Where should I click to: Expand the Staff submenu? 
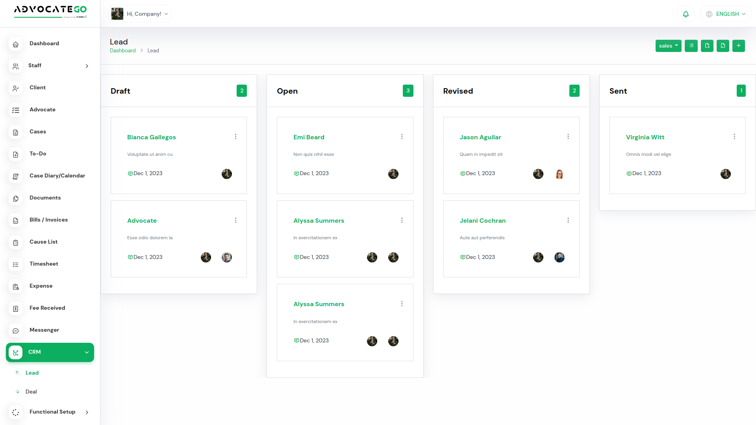(x=87, y=66)
